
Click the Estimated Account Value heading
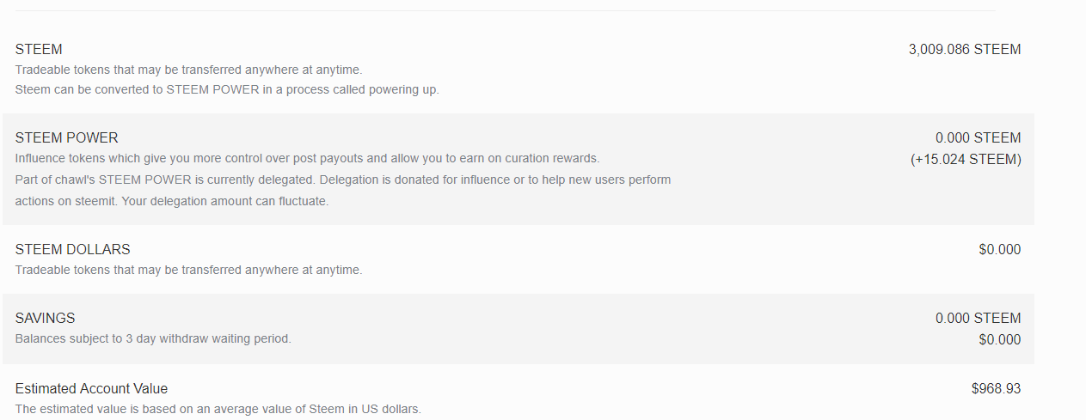(92, 389)
